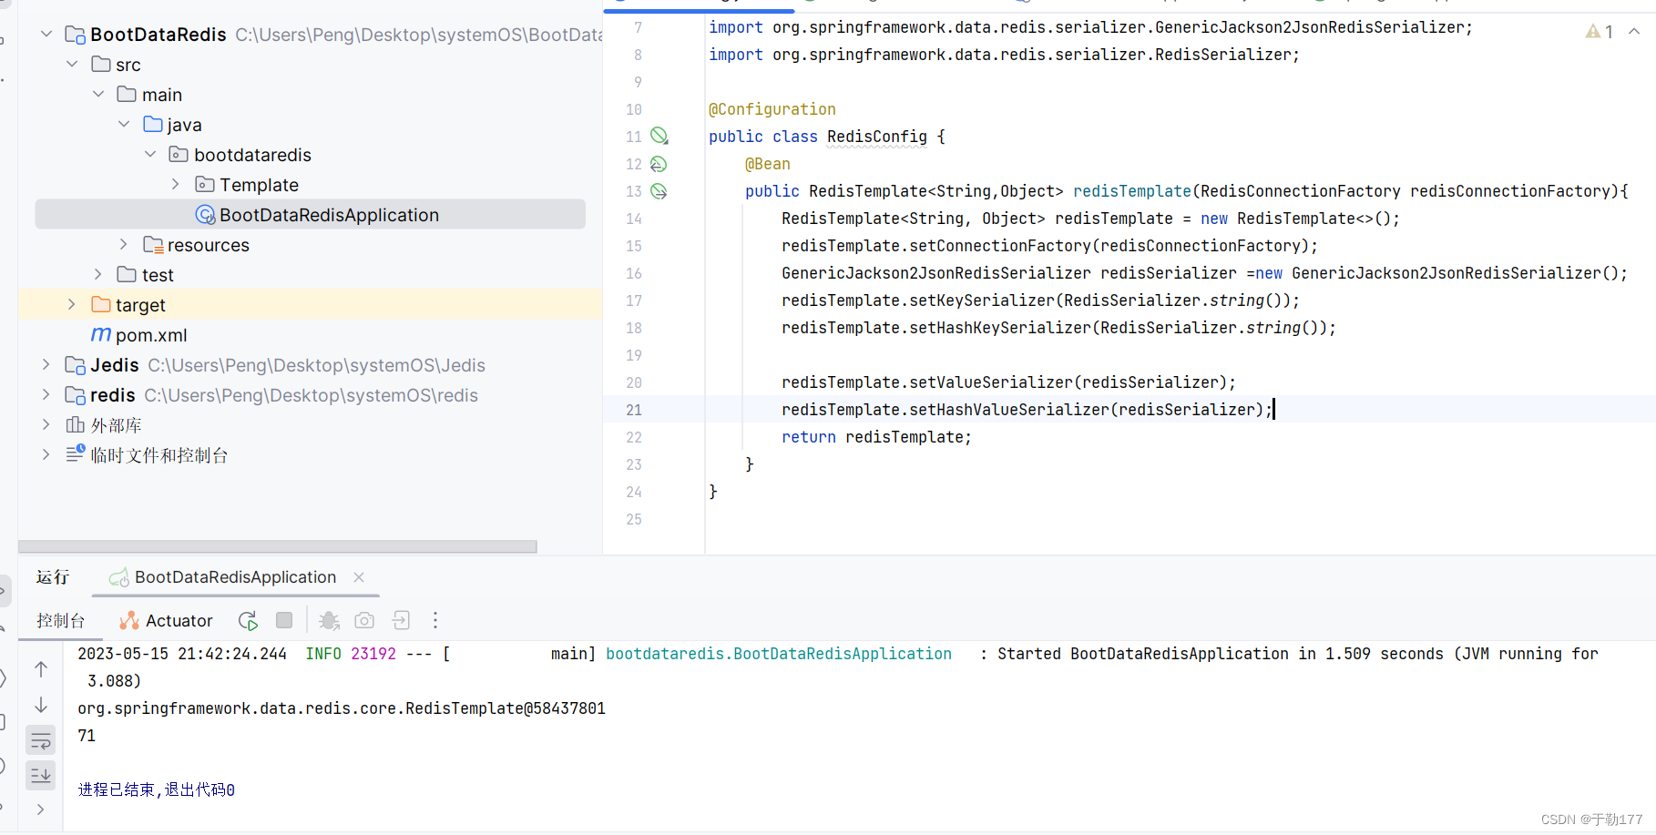1656x835 pixels.
Task: Expand the 外部库 external libraries node
Action: point(46,425)
